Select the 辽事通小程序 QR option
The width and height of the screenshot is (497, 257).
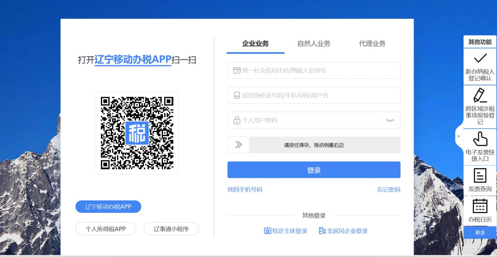tap(171, 229)
